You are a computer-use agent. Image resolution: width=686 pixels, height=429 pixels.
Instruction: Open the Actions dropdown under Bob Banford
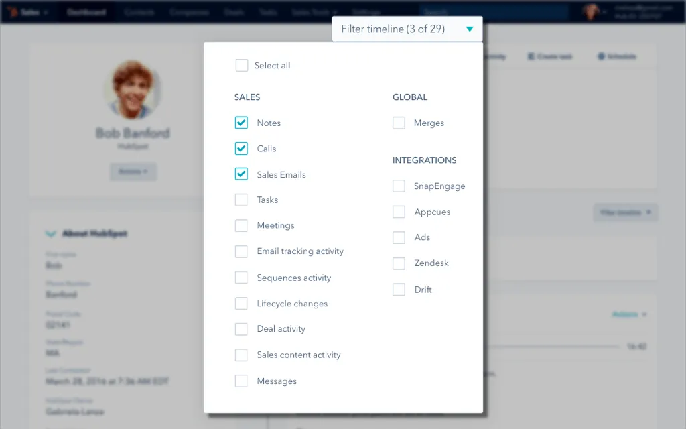tap(133, 171)
